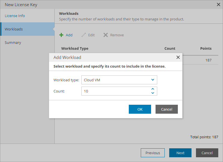Click the X Remove icon
This screenshot has width=223, height=162.
(106, 35)
